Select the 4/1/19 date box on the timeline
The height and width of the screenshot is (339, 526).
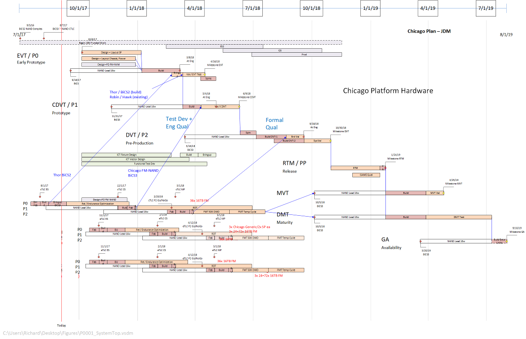pyautogui.click(x=428, y=8)
